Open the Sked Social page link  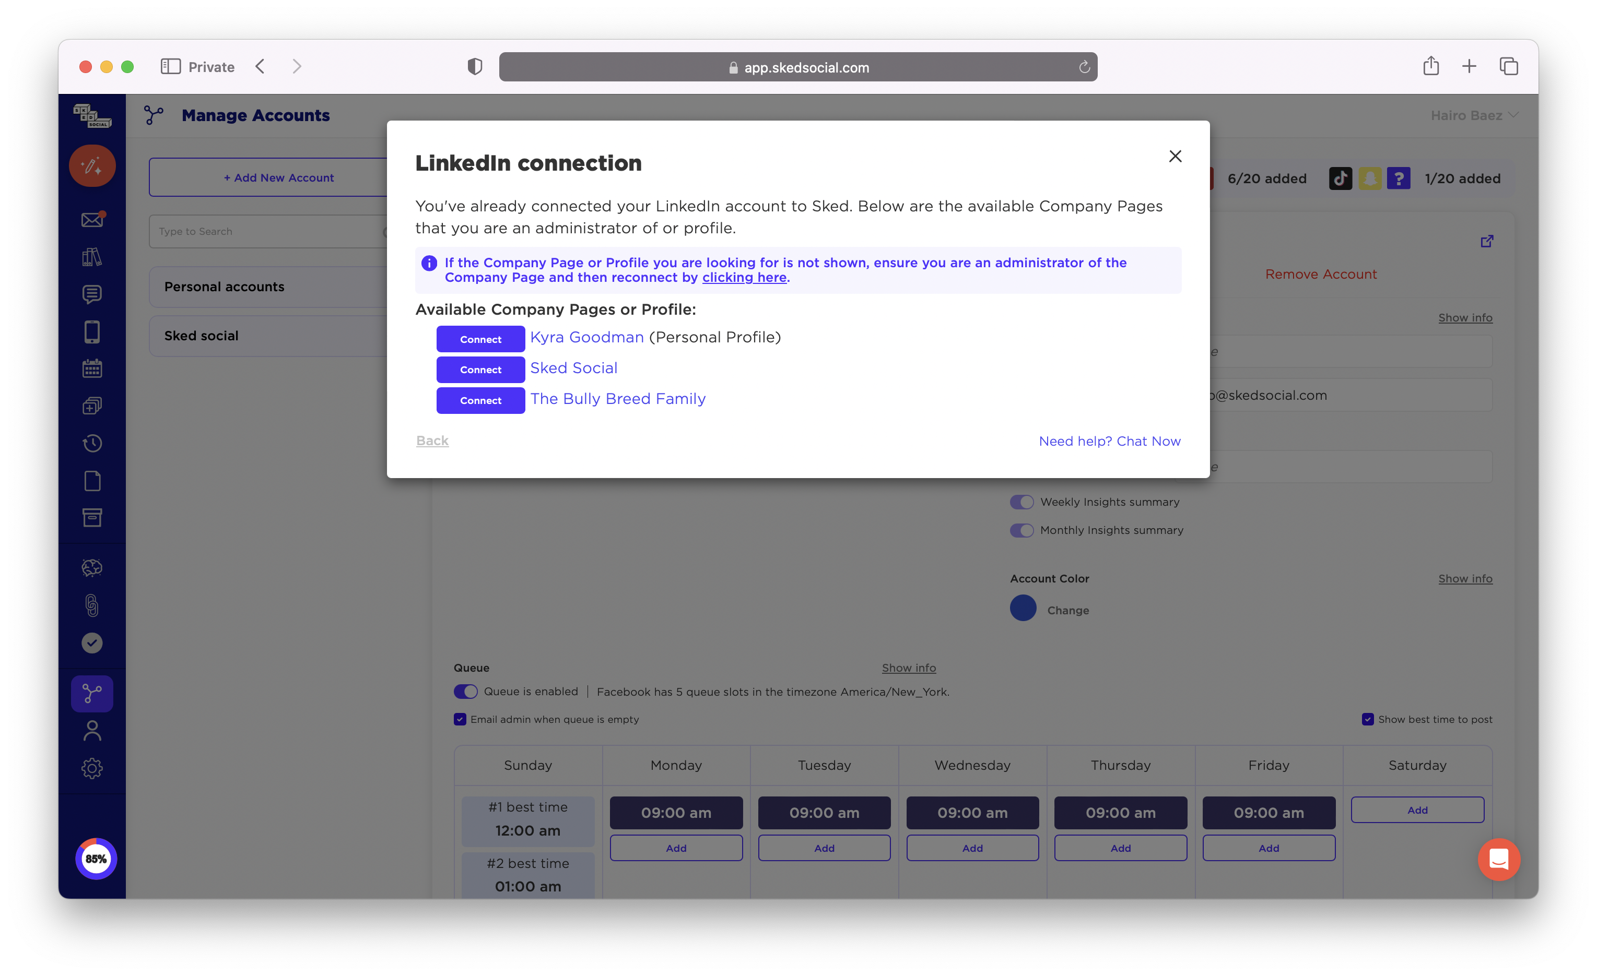click(x=573, y=368)
